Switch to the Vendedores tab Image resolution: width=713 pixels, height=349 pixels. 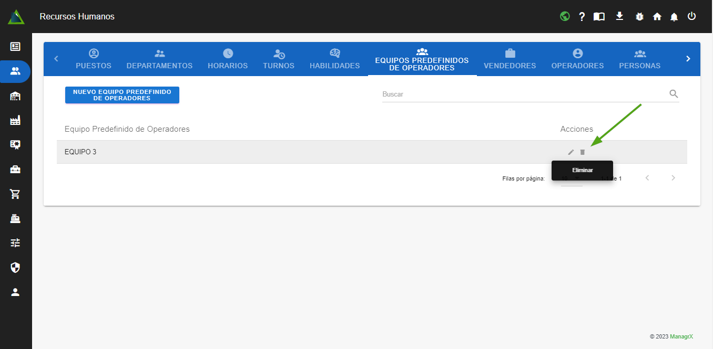(x=510, y=59)
